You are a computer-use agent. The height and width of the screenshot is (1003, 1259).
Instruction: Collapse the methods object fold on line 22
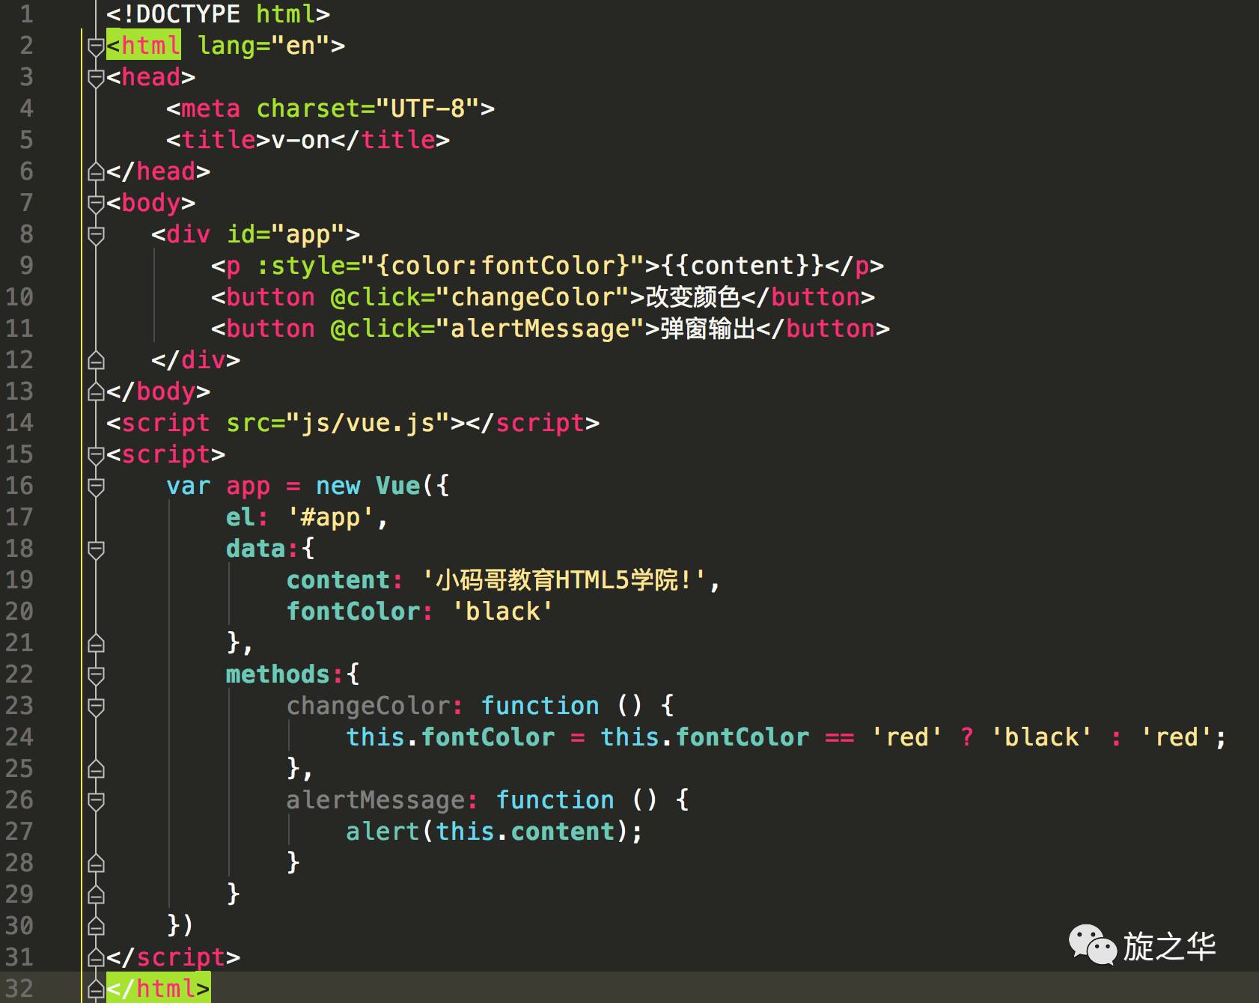96,675
